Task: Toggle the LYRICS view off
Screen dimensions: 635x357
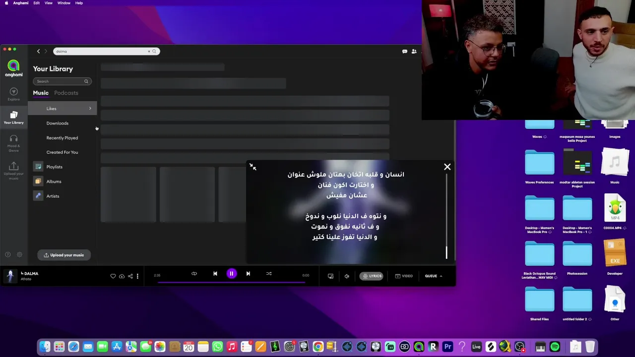Action: tap(372, 276)
